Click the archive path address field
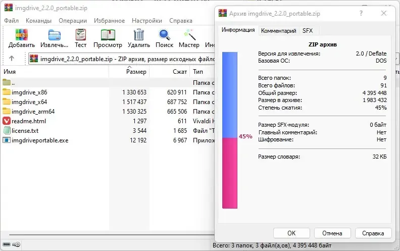 [121, 59]
